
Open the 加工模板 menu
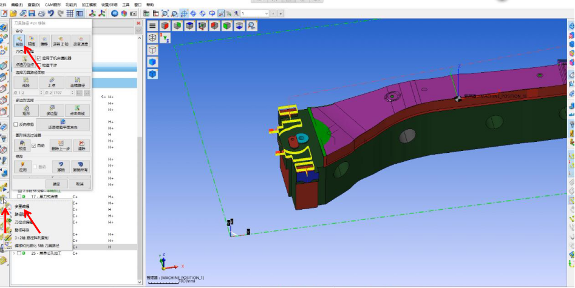coord(89,5)
